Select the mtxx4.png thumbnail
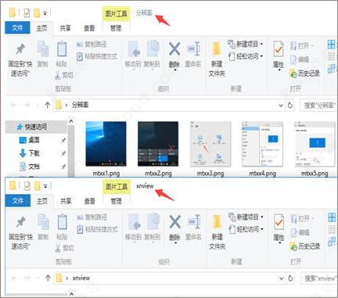The image size is (338, 298). (x=262, y=144)
